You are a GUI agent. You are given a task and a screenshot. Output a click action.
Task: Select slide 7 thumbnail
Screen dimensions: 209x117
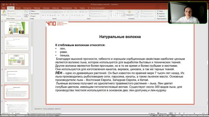[x=17, y=44]
